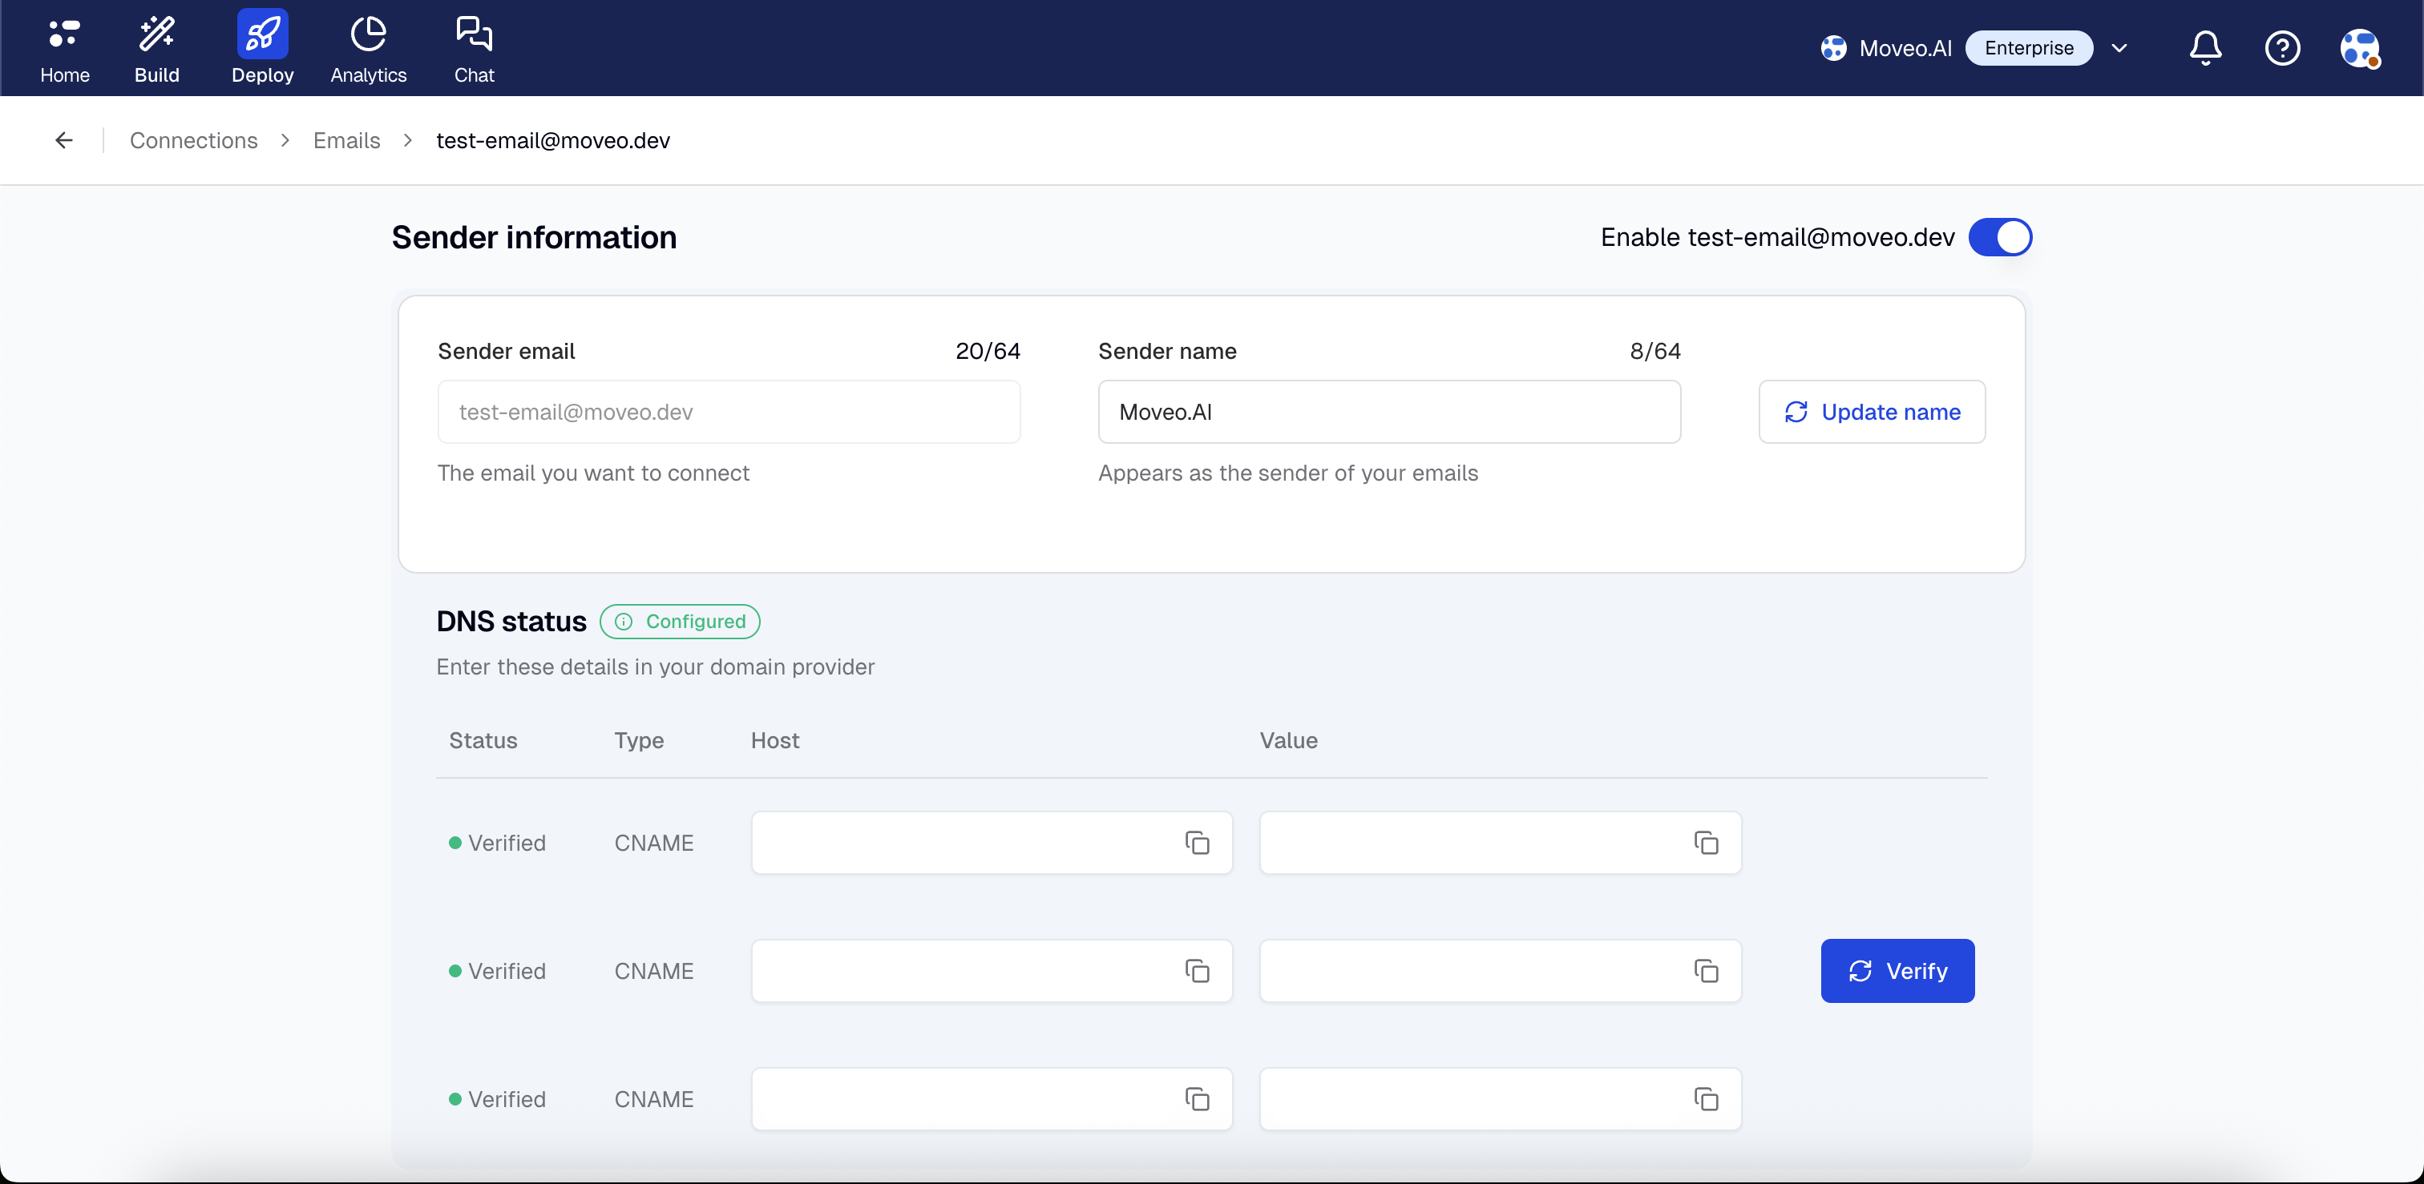Copy the first CNAME host value
The image size is (2424, 1184).
tap(1196, 843)
